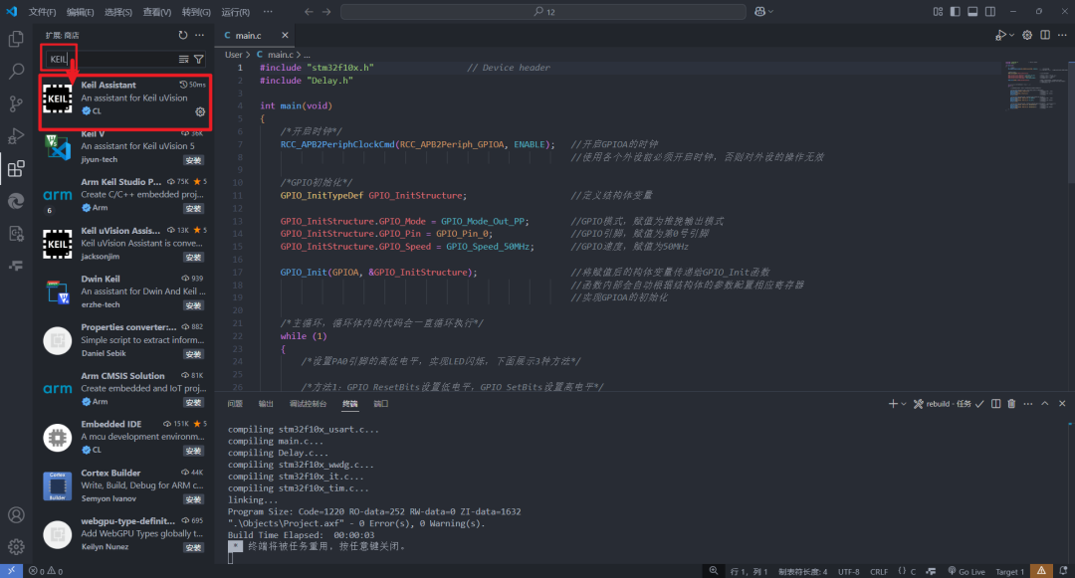Open the 运行(R) menu
The image size is (1075, 578).
coord(235,12)
